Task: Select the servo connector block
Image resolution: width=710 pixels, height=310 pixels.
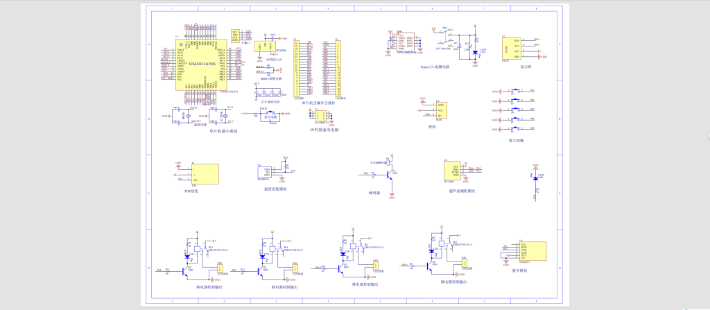Action: tap(440, 110)
